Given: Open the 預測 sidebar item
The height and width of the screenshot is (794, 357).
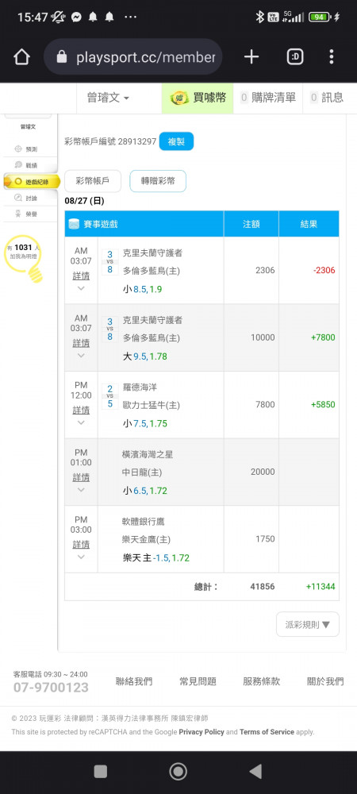Looking at the screenshot, I should click(x=26, y=149).
